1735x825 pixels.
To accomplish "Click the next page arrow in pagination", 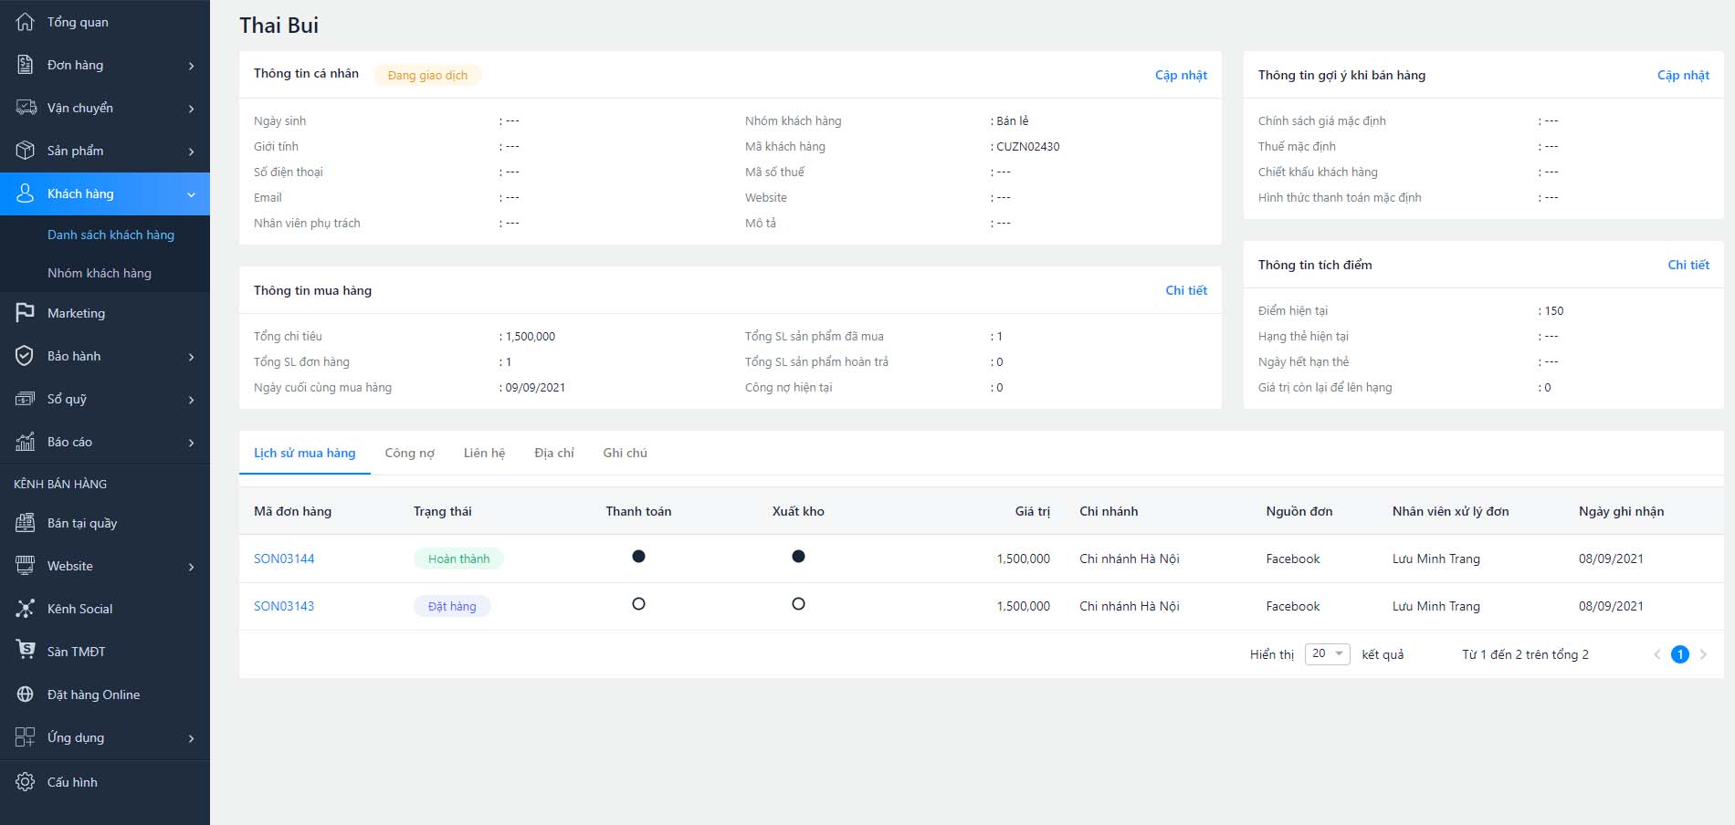I will tap(1703, 654).
